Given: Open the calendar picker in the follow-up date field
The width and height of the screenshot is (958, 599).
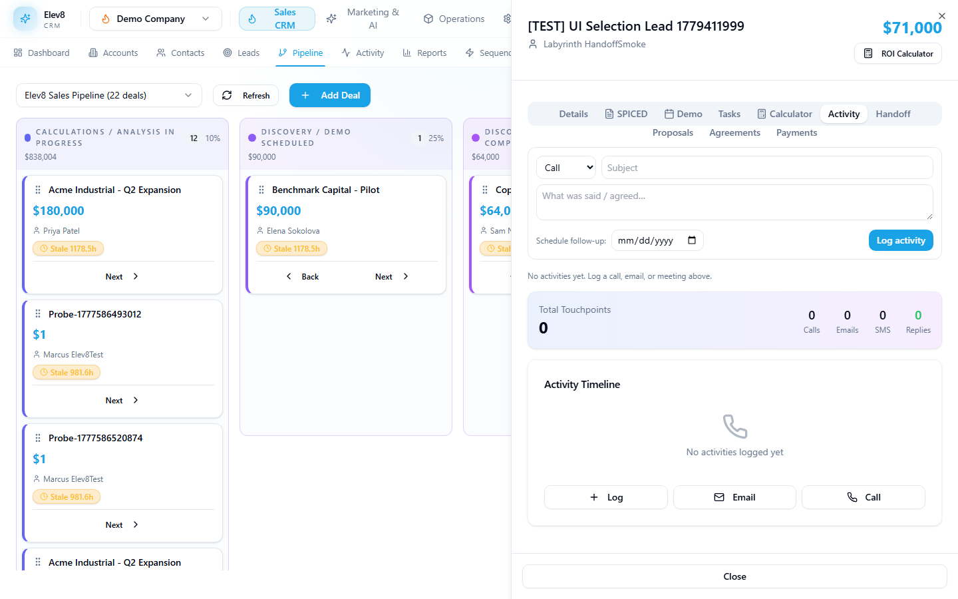Looking at the screenshot, I should point(692,240).
